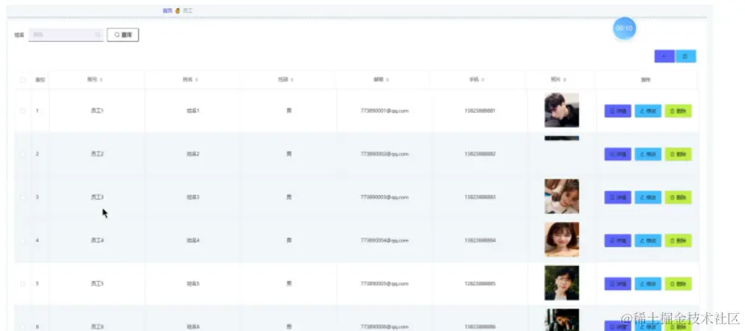Click 修改 edit button for 员工2
Screen dimensions: 745x331
(x=648, y=154)
